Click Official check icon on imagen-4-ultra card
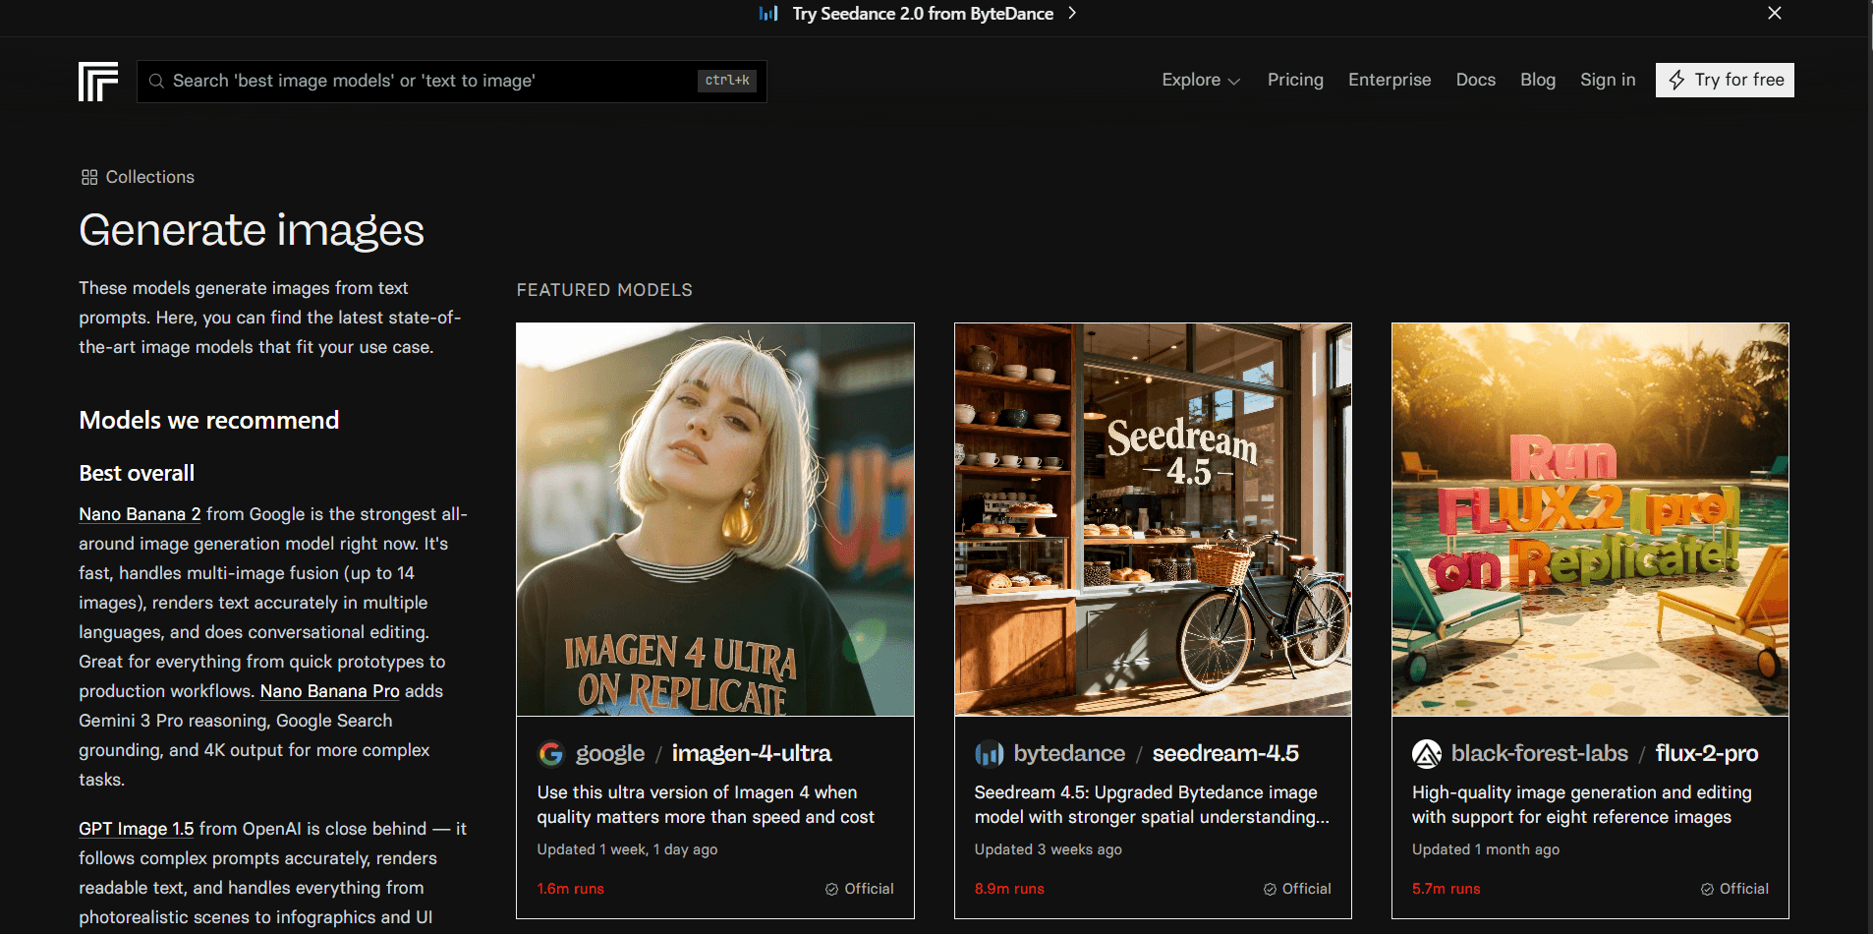1873x934 pixels. point(831,889)
